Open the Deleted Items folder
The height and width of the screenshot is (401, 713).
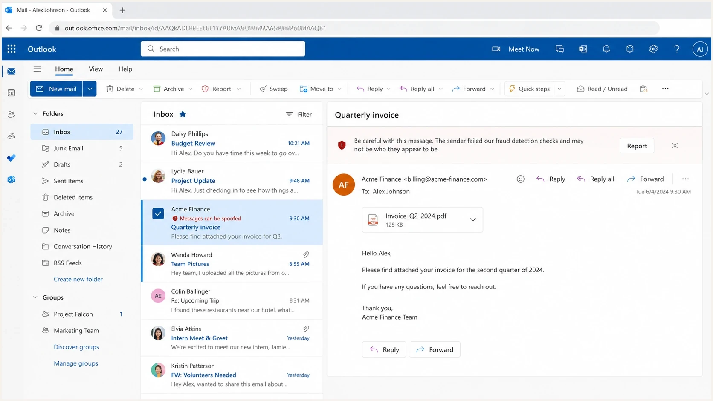[82, 197]
